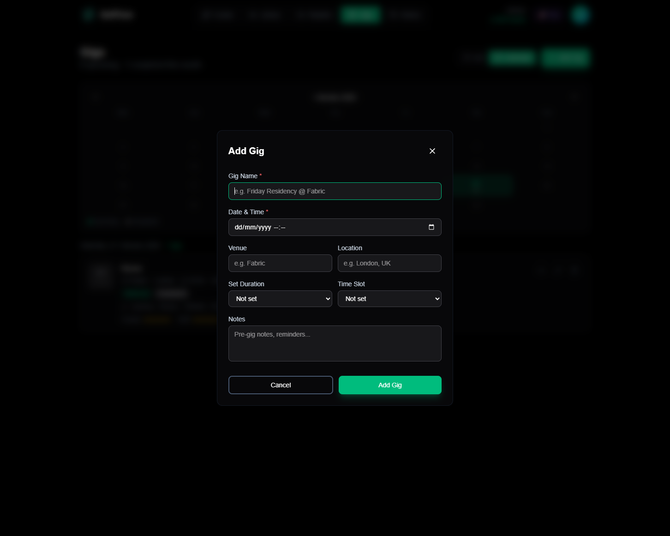Click the next-month arrow in the calendar header
The height and width of the screenshot is (536, 670).
(574, 97)
